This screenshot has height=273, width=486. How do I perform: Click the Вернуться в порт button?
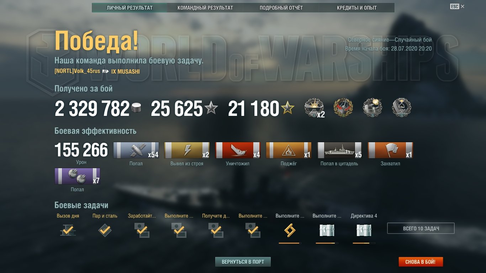(x=243, y=262)
